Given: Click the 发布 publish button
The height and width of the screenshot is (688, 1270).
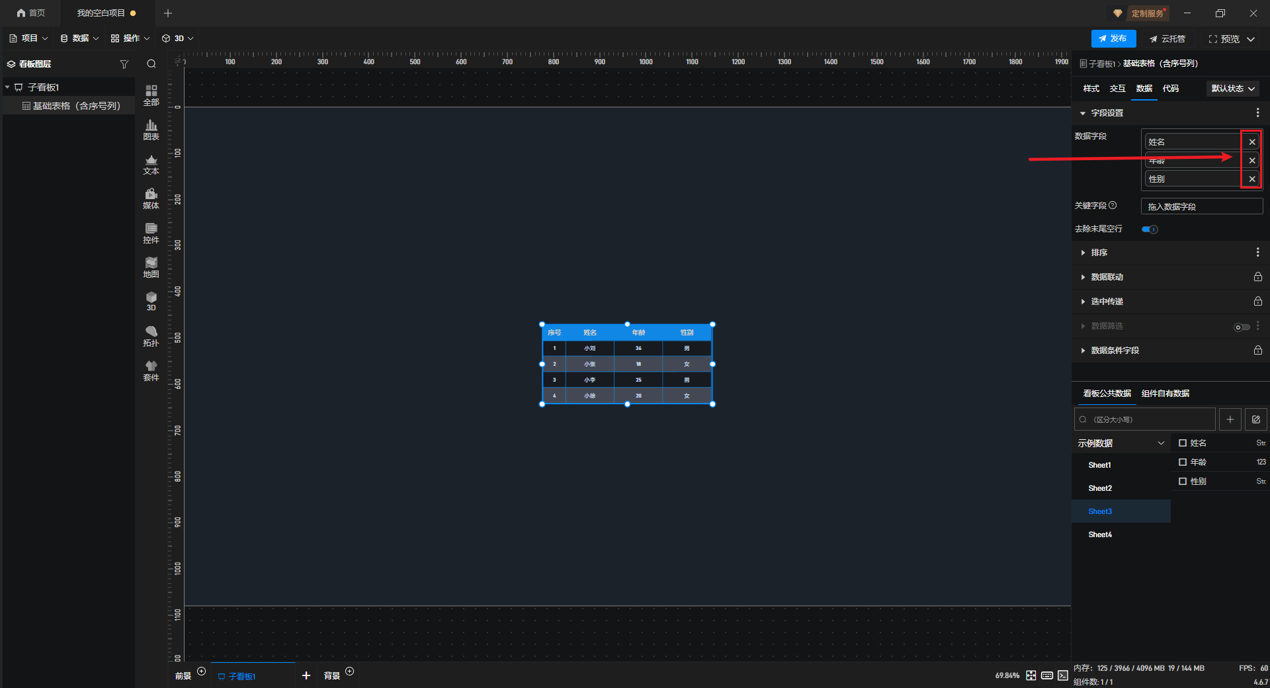Looking at the screenshot, I should coord(1113,39).
